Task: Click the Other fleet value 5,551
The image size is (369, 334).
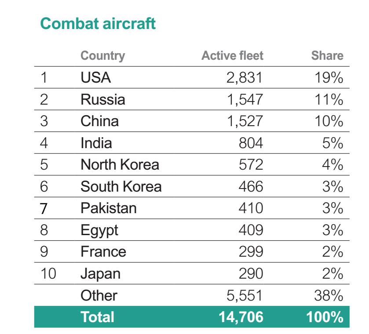Action: point(245,295)
